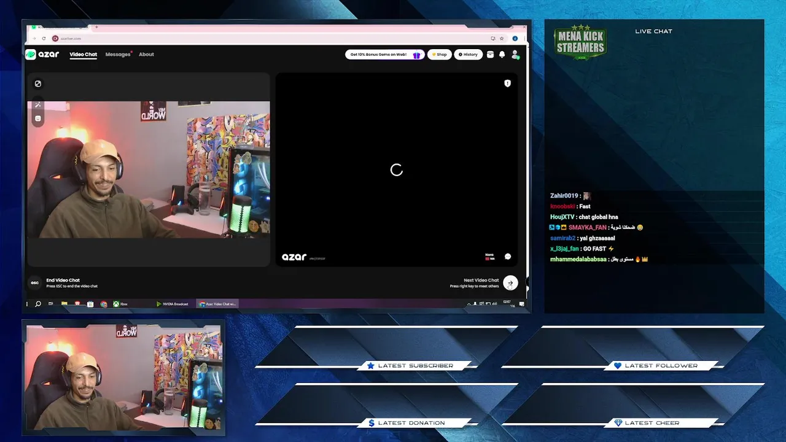Open the notifications bell icon
Image resolution: width=786 pixels, height=442 pixels.
[502, 54]
